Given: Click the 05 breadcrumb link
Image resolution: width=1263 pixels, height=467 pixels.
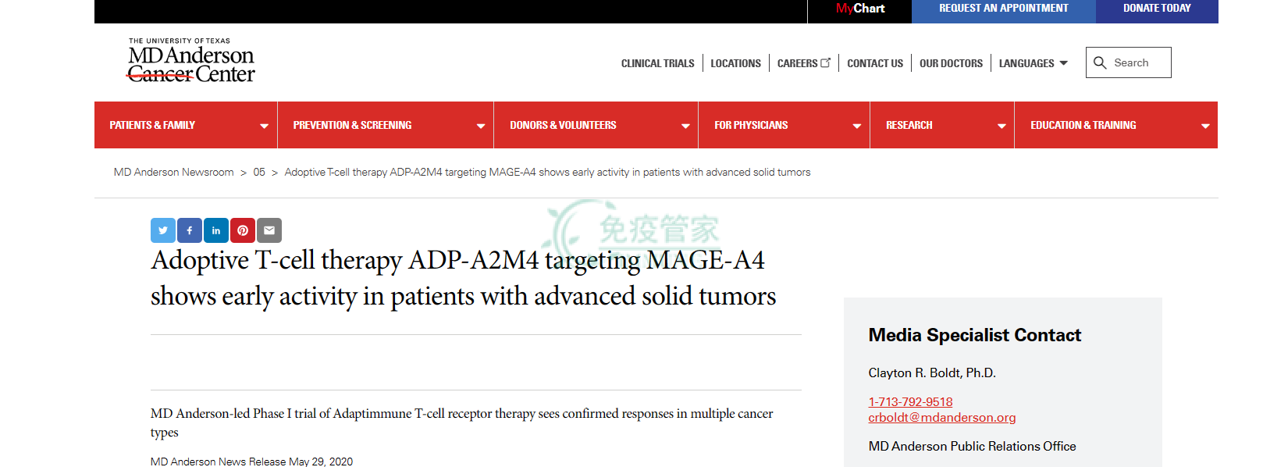Looking at the screenshot, I should click(x=259, y=173).
